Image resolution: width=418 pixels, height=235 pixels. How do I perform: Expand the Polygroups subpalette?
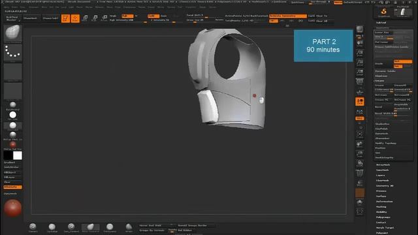pyautogui.click(x=383, y=217)
